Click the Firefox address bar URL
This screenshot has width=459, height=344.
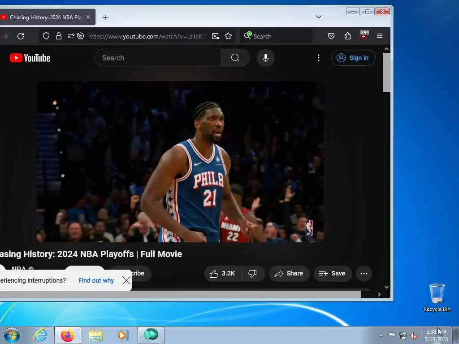147,36
